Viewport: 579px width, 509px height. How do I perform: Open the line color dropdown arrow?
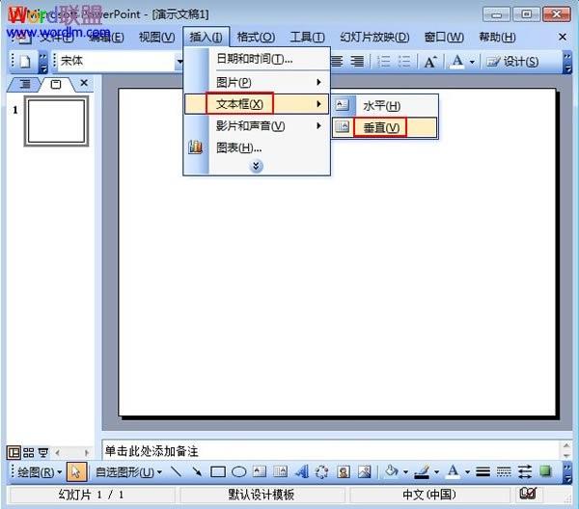click(x=436, y=472)
